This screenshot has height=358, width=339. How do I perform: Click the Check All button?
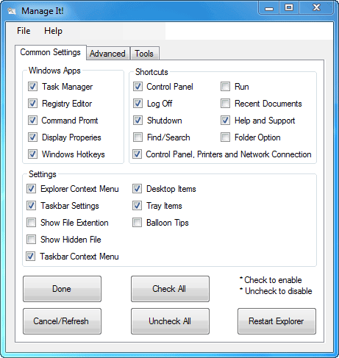point(170,289)
